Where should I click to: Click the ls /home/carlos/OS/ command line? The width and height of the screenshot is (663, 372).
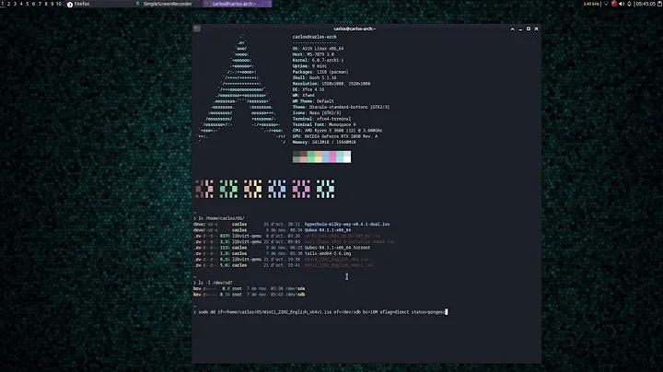[x=219, y=218]
